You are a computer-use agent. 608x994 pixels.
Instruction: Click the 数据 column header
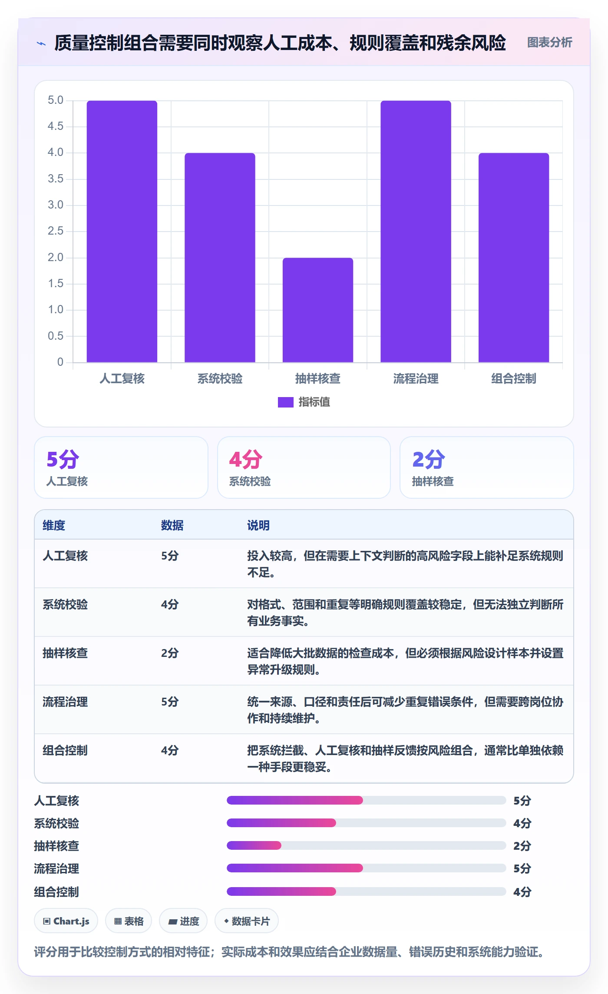(172, 525)
